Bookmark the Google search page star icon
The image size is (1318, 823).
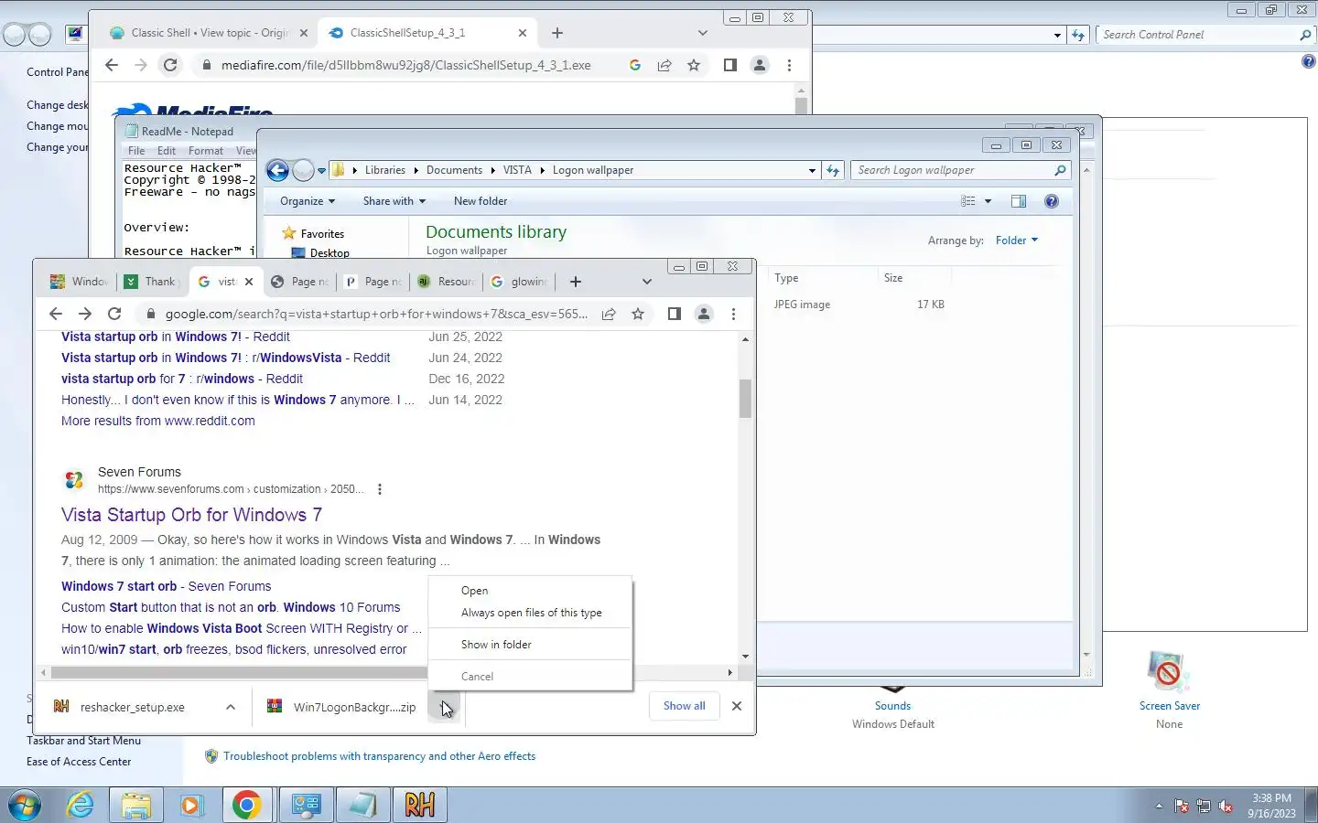(638, 314)
